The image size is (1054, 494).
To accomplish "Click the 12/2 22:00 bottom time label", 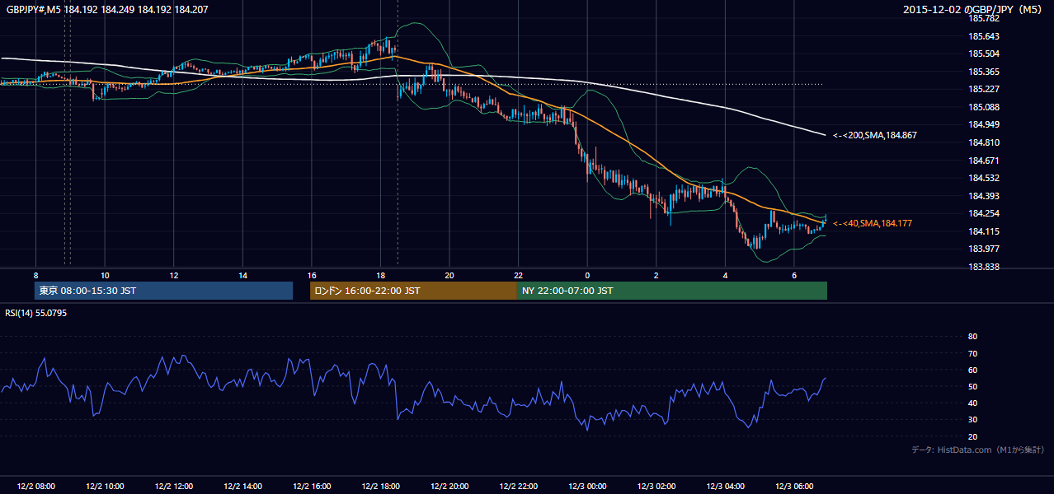I will [x=518, y=487].
